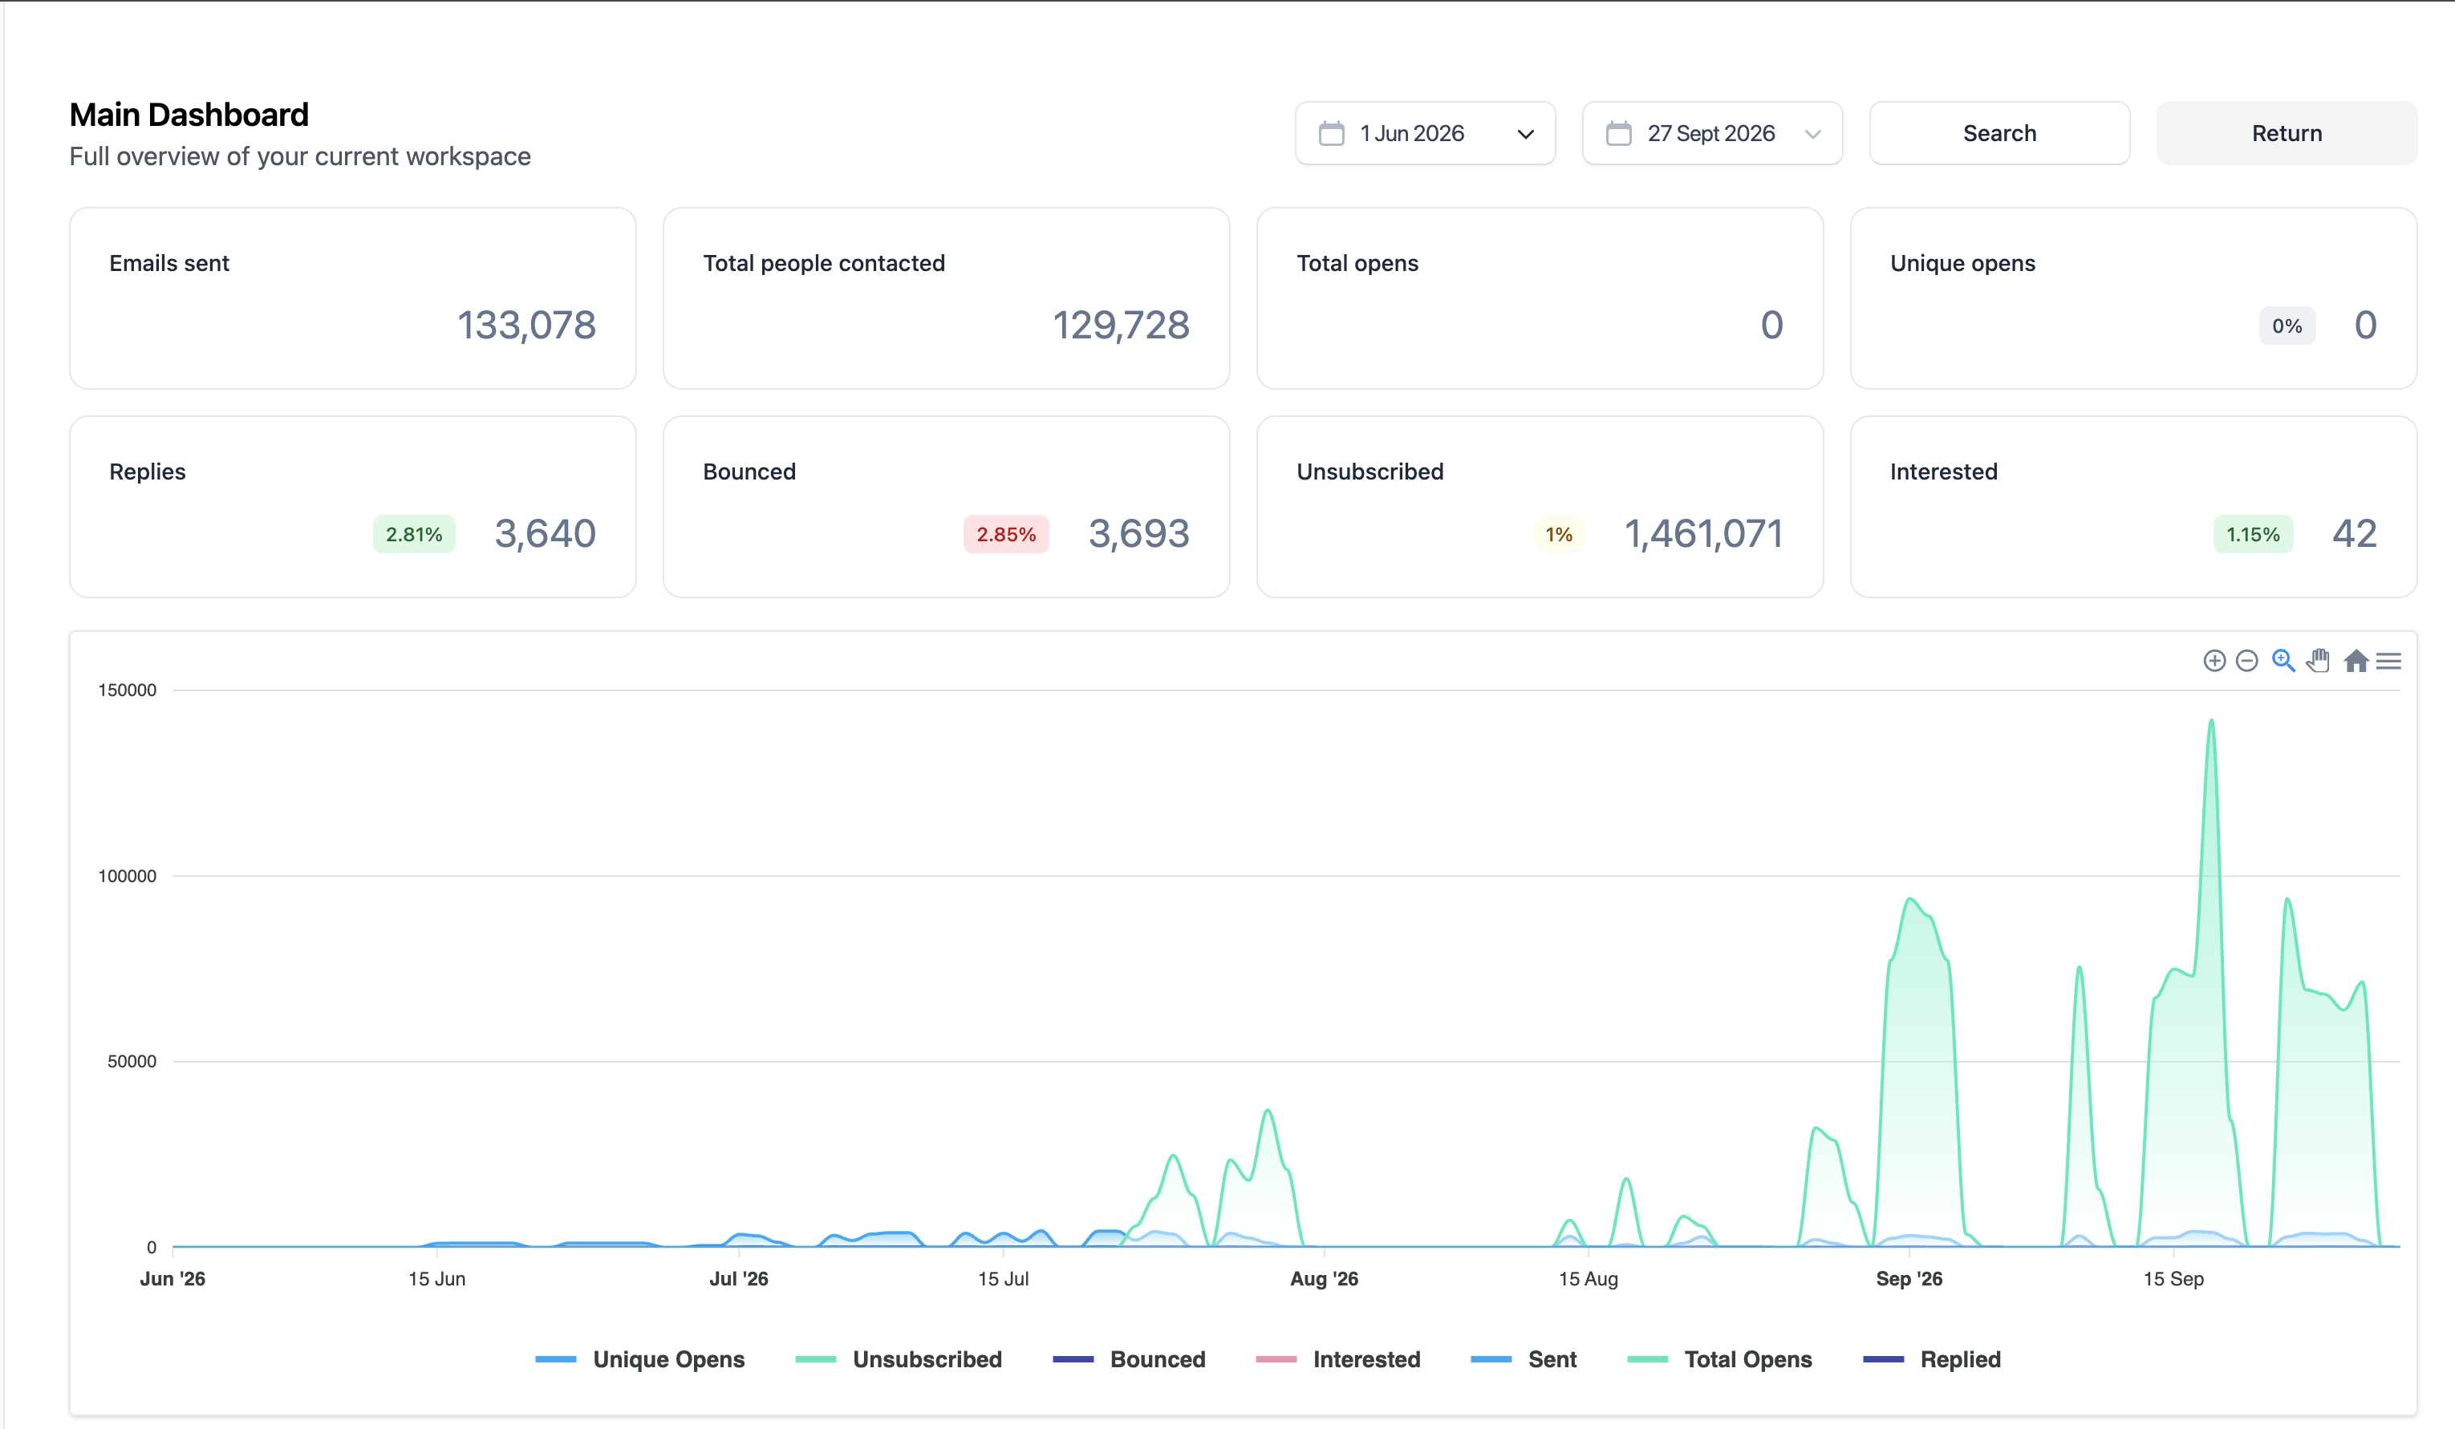Click the Bounced count 3,693

tap(1139, 533)
